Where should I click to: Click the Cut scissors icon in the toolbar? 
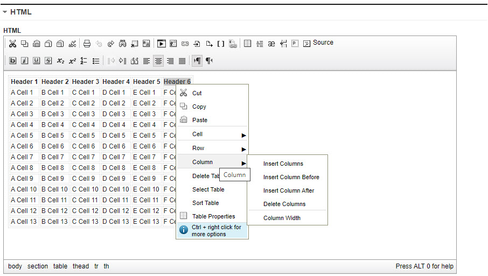tap(12, 44)
